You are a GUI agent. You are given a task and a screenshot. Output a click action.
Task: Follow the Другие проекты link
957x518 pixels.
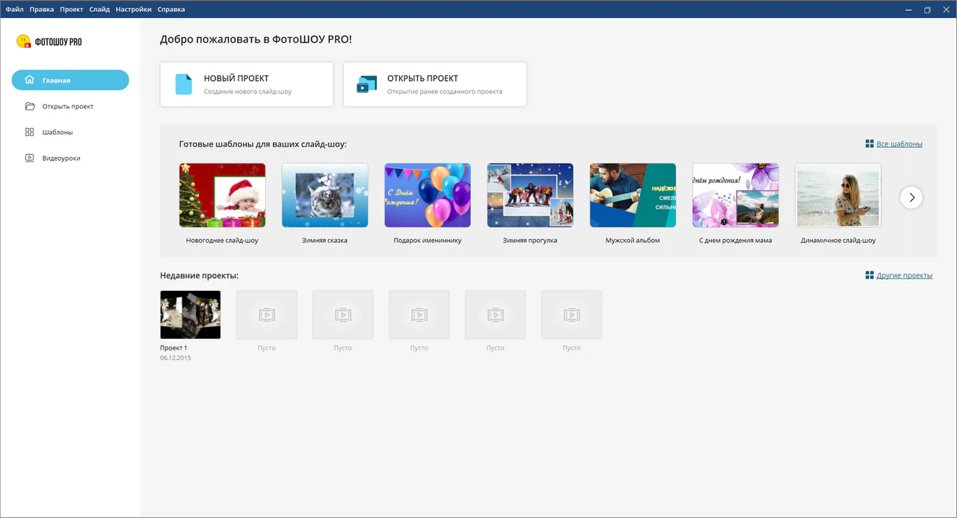pyautogui.click(x=905, y=276)
